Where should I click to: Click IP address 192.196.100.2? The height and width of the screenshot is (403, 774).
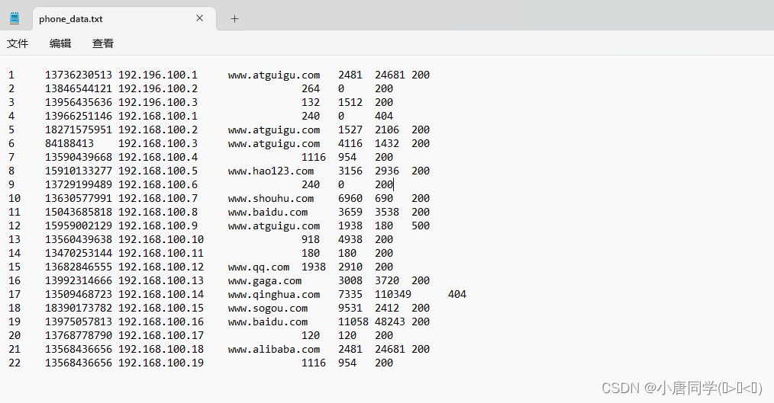pos(157,88)
